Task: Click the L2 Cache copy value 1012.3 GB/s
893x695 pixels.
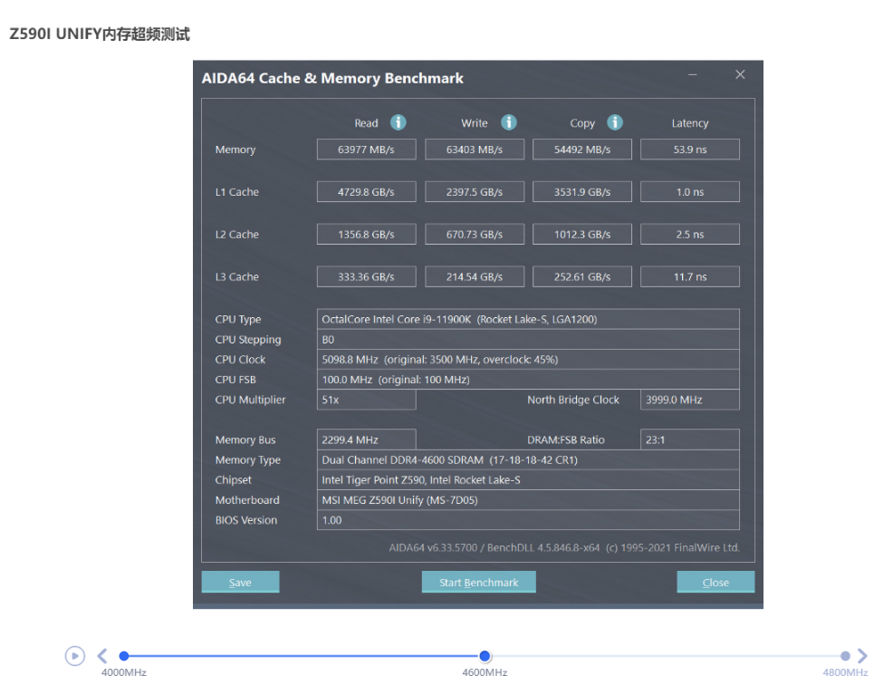Action: tap(582, 234)
